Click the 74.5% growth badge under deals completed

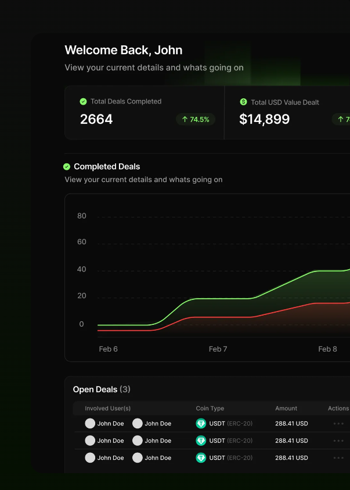pyautogui.click(x=196, y=120)
